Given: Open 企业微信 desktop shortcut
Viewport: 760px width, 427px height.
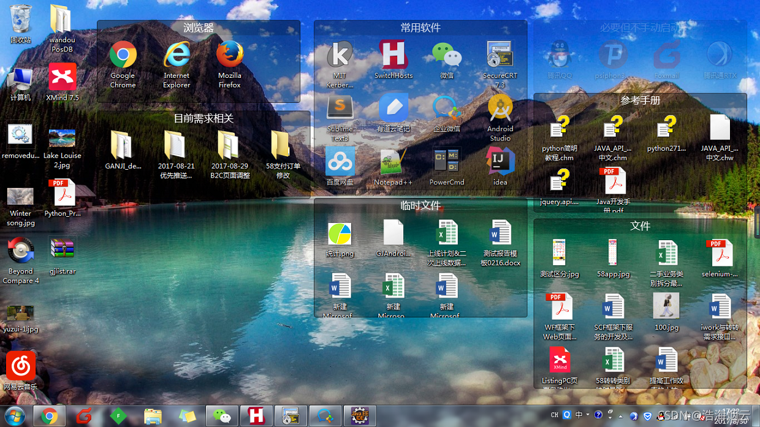Looking at the screenshot, I should [447, 108].
